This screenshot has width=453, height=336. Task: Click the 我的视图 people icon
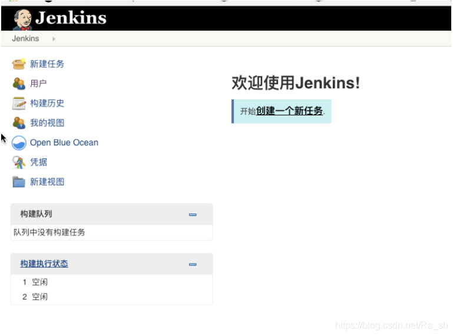click(19, 122)
